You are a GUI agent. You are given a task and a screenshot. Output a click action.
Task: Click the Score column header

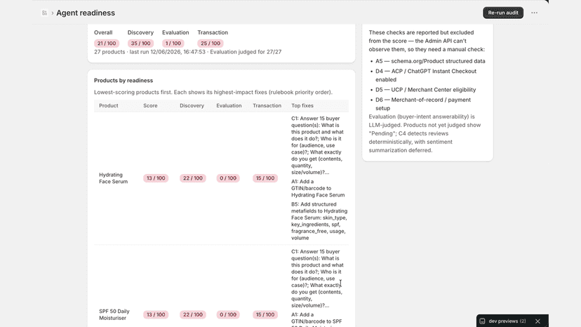pos(150,106)
